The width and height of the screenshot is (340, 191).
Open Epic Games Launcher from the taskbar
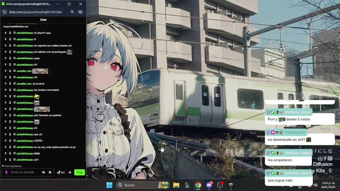231,185
